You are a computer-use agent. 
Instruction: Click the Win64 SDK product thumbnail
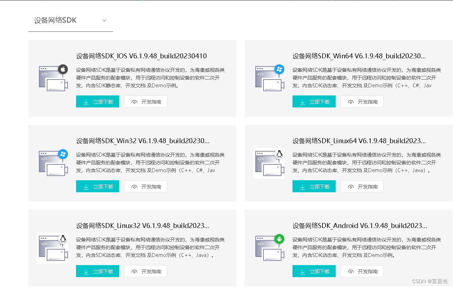(269, 78)
